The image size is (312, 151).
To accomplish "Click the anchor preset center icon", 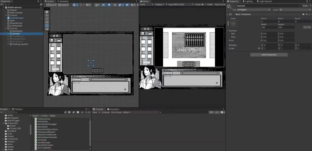I will coord(233,23).
